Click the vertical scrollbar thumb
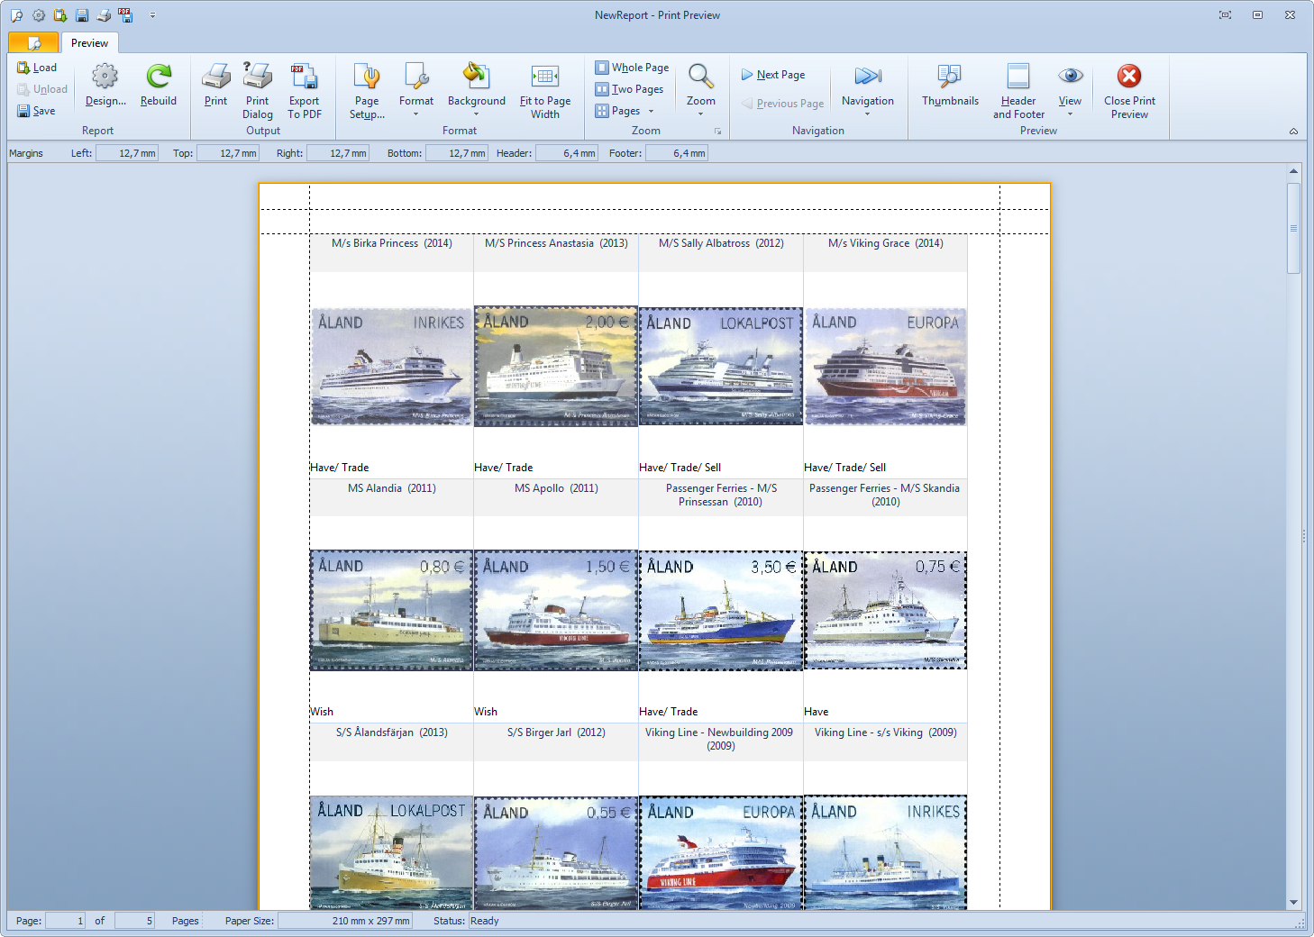Screen dimensions: 1314x937 pyautogui.click(x=1293, y=228)
